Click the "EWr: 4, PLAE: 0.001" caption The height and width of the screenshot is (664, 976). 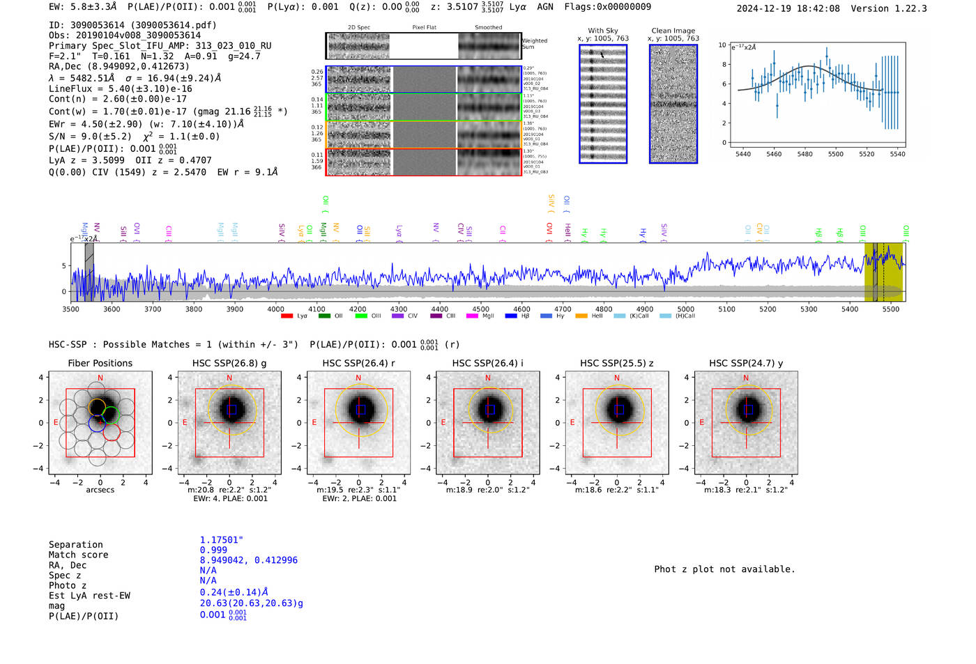click(230, 499)
